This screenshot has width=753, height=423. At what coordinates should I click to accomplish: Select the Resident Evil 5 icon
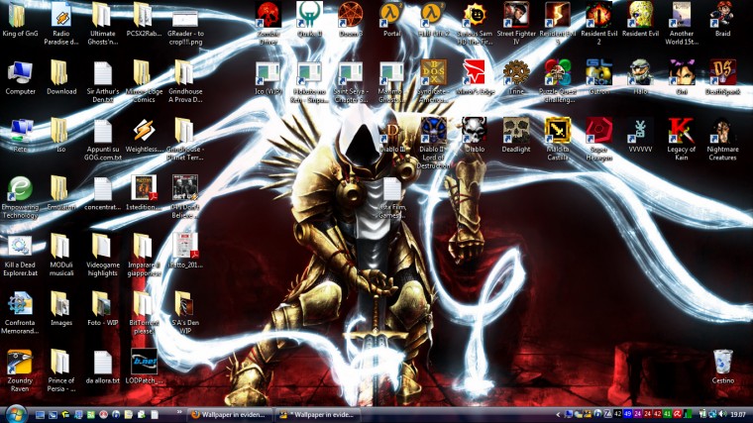pos(558,15)
